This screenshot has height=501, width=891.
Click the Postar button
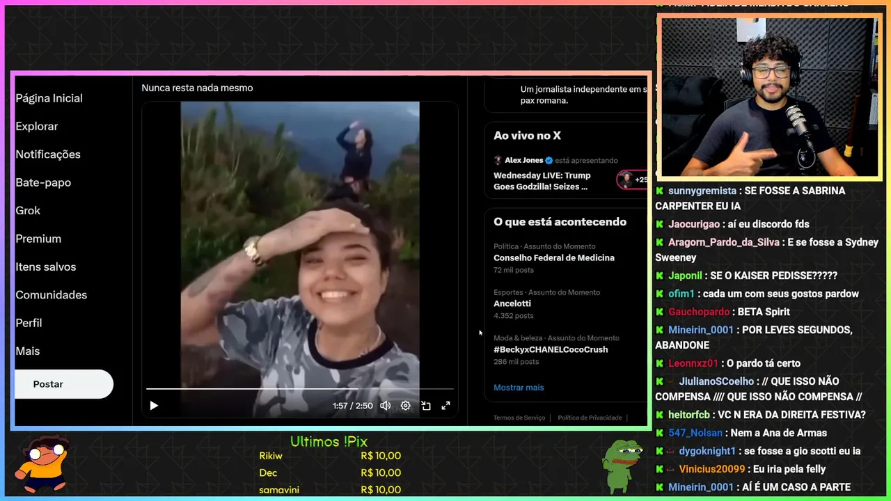64,384
